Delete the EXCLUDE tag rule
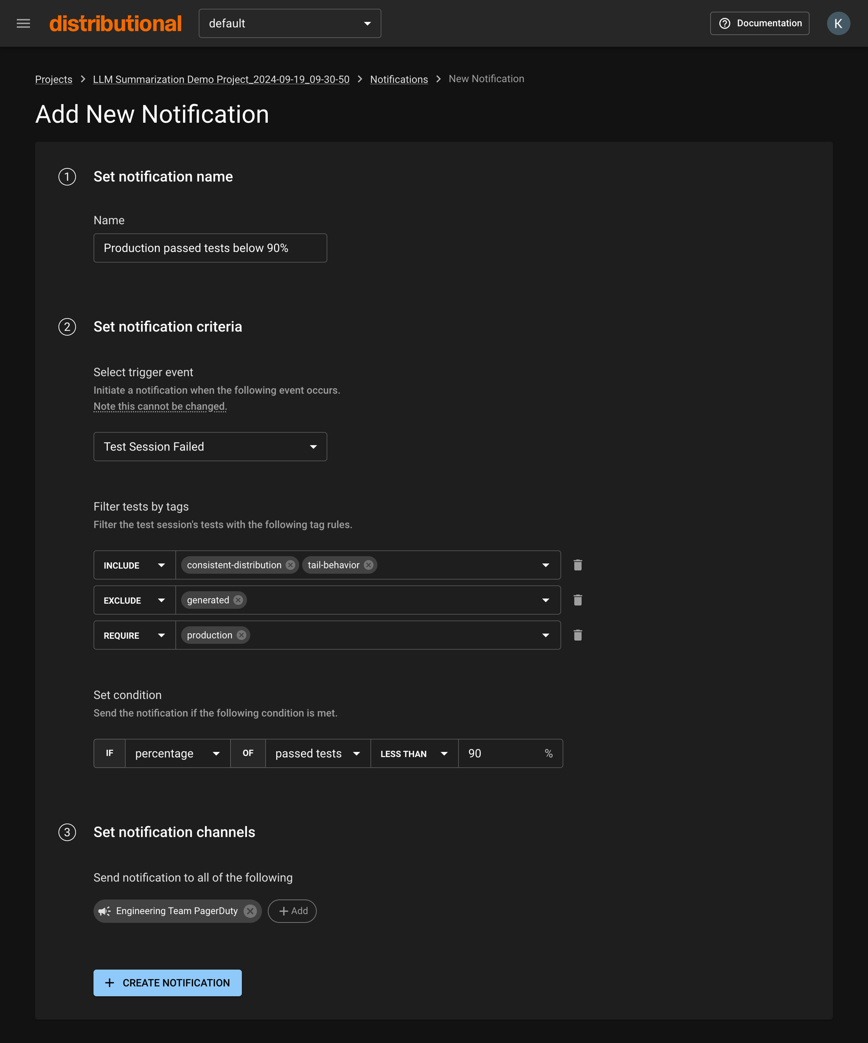The width and height of the screenshot is (868, 1043). tap(577, 600)
